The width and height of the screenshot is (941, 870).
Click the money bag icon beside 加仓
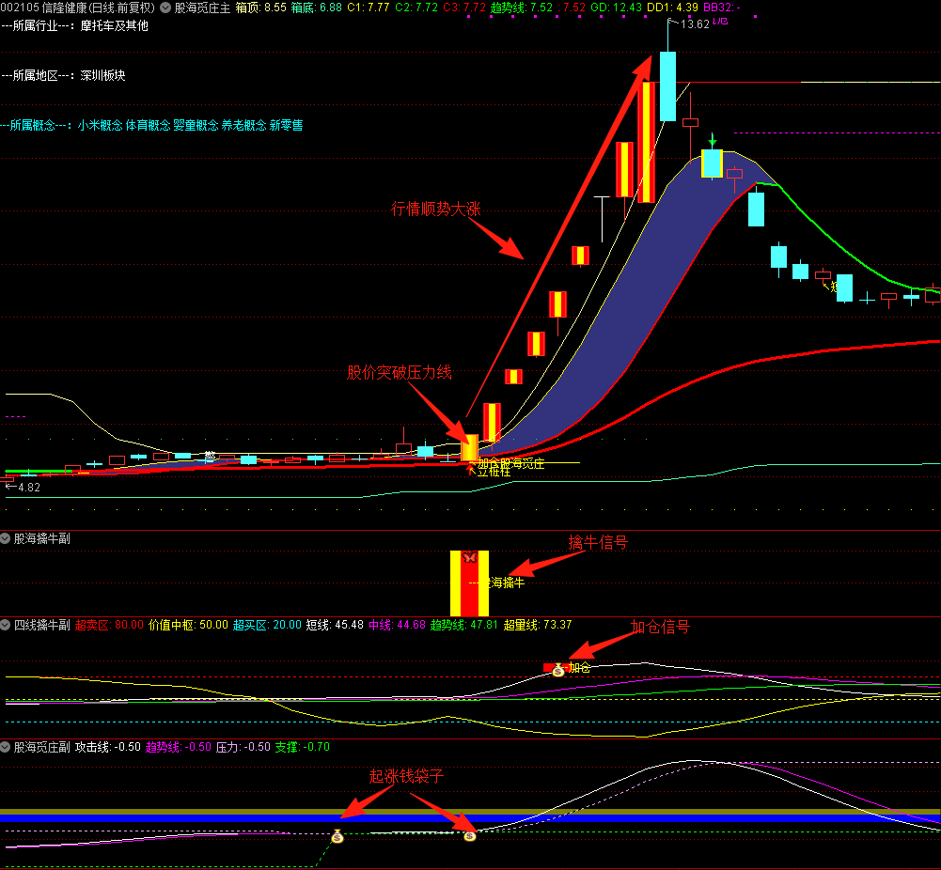tap(557, 670)
